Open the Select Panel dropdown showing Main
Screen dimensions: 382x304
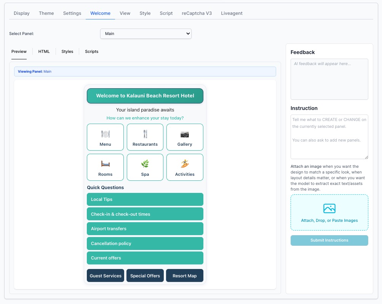[x=146, y=33]
